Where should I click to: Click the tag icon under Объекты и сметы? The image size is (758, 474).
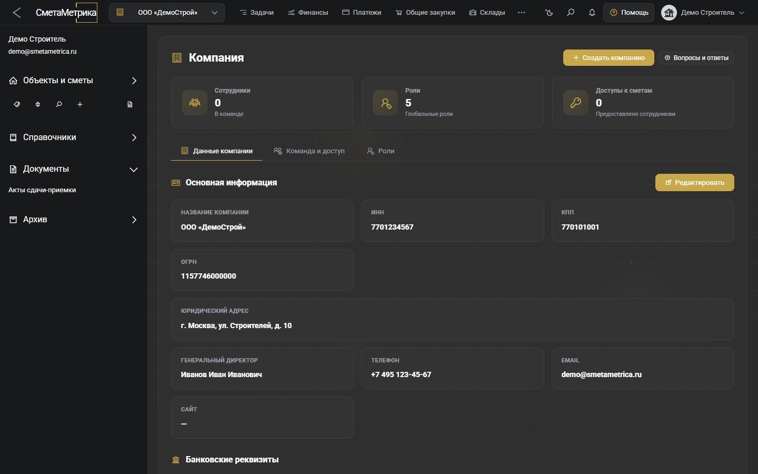coord(17,104)
